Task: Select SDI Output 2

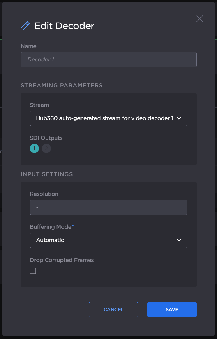Action: coord(46,149)
